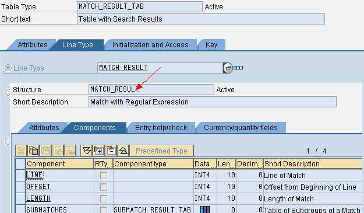The width and height of the screenshot is (364, 213).
Task: Click the Cut (scissors) toolbar icon
Action: coord(21,151)
